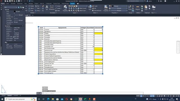The width and height of the screenshot is (180, 101).
Task: Collapse the Misc section in Properties
Action: pos(23,42)
